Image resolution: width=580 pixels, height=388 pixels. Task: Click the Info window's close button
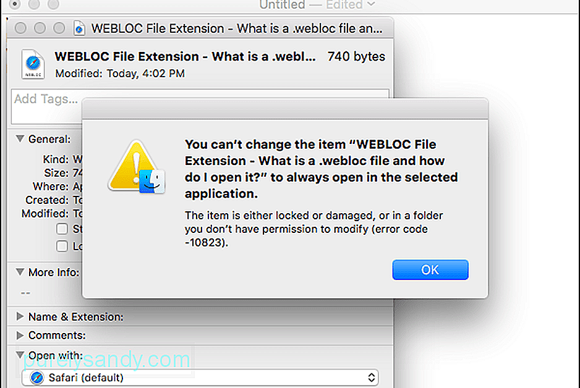tap(21, 28)
